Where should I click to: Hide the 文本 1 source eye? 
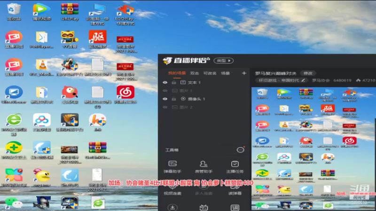[165, 83]
